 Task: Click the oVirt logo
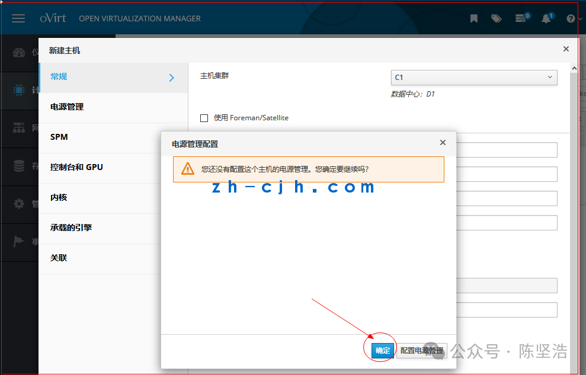pos(53,18)
